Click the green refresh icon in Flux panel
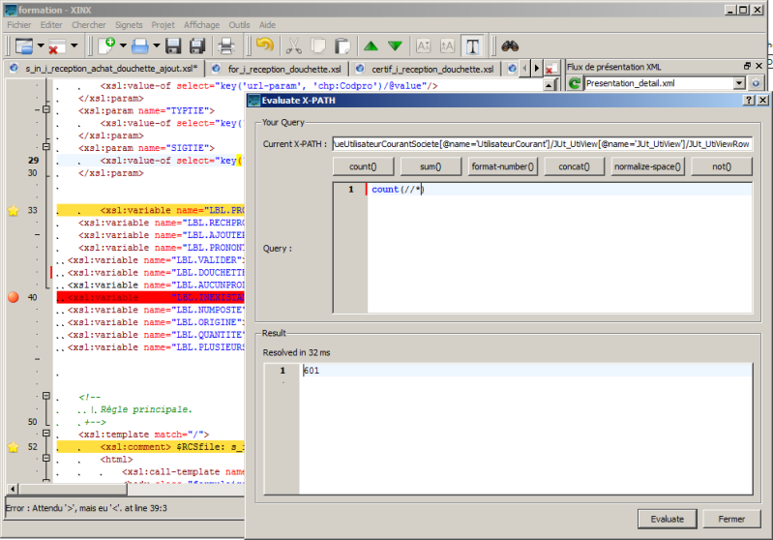 pyautogui.click(x=574, y=83)
